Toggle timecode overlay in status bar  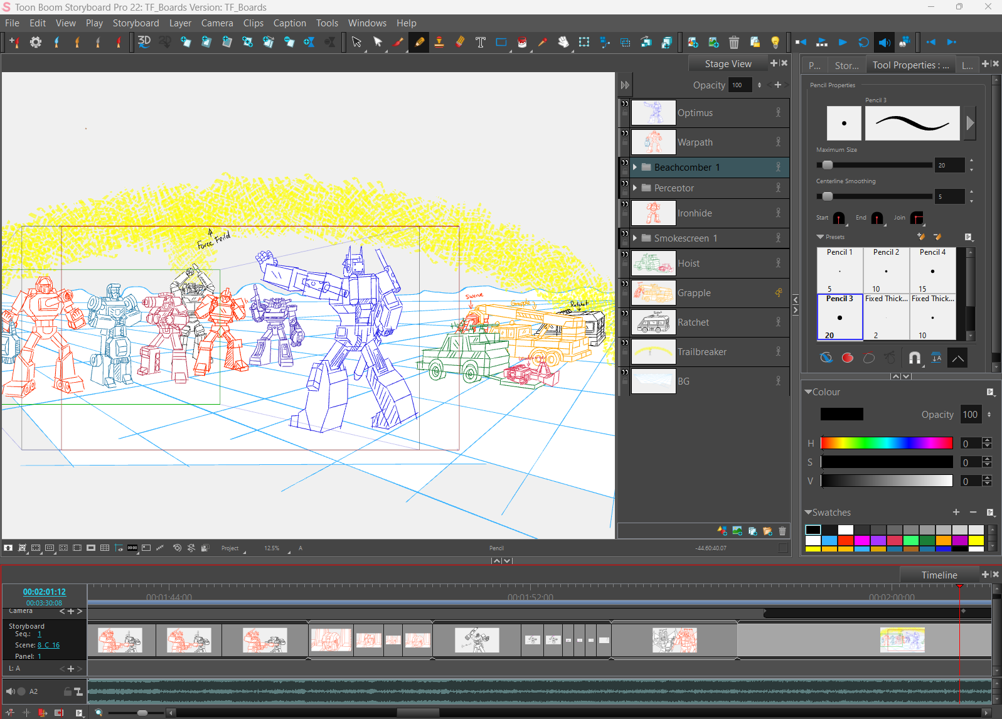tap(132, 548)
